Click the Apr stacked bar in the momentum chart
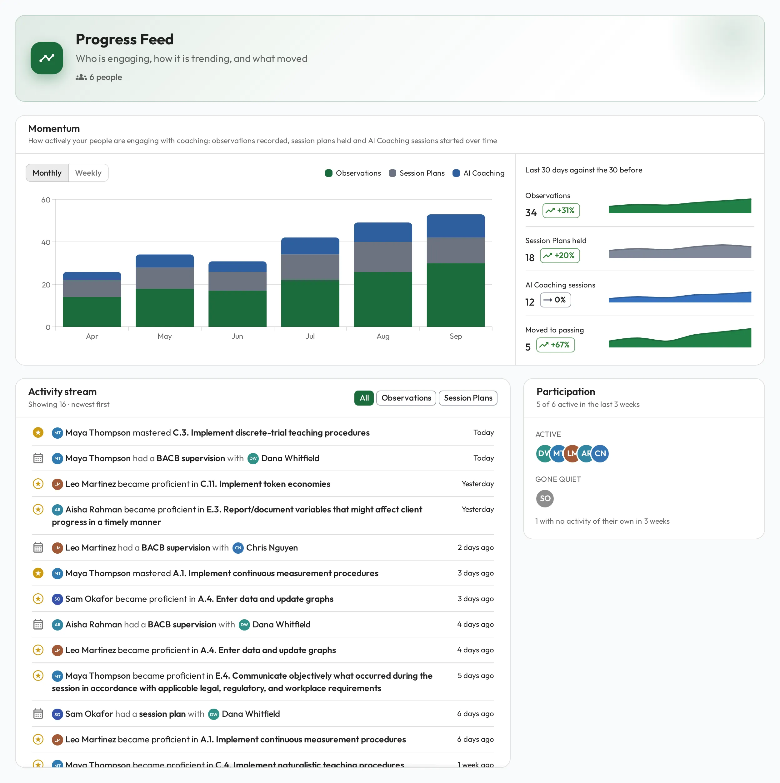The height and width of the screenshot is (783, 780). click(x=92, y=299)
